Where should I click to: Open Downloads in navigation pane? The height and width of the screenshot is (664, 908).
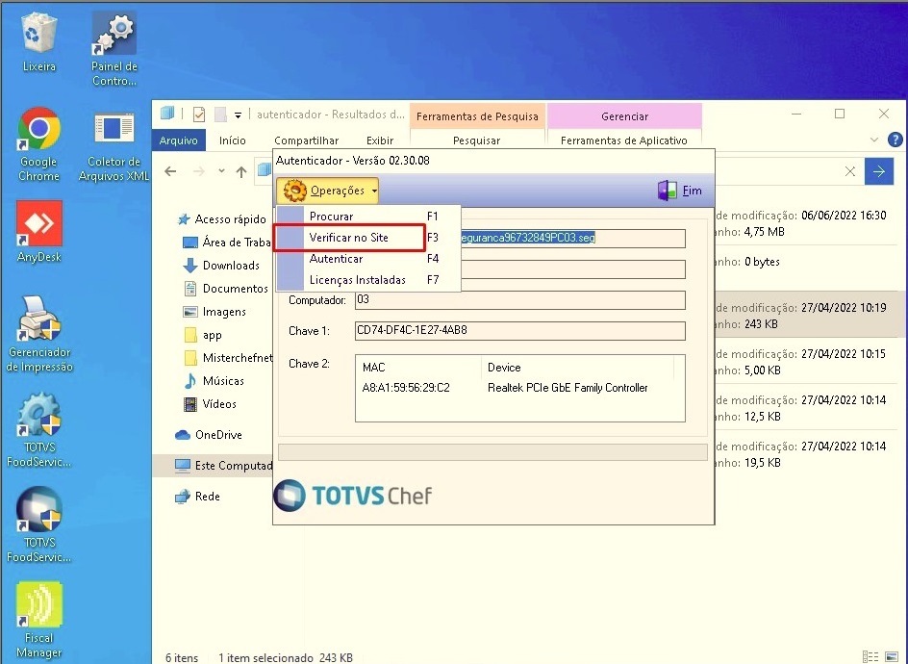point(222,266)
